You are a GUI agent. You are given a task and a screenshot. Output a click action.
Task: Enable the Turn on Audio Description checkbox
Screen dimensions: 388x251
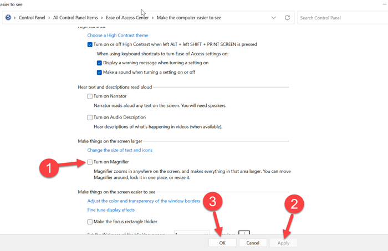pos(90,117)
